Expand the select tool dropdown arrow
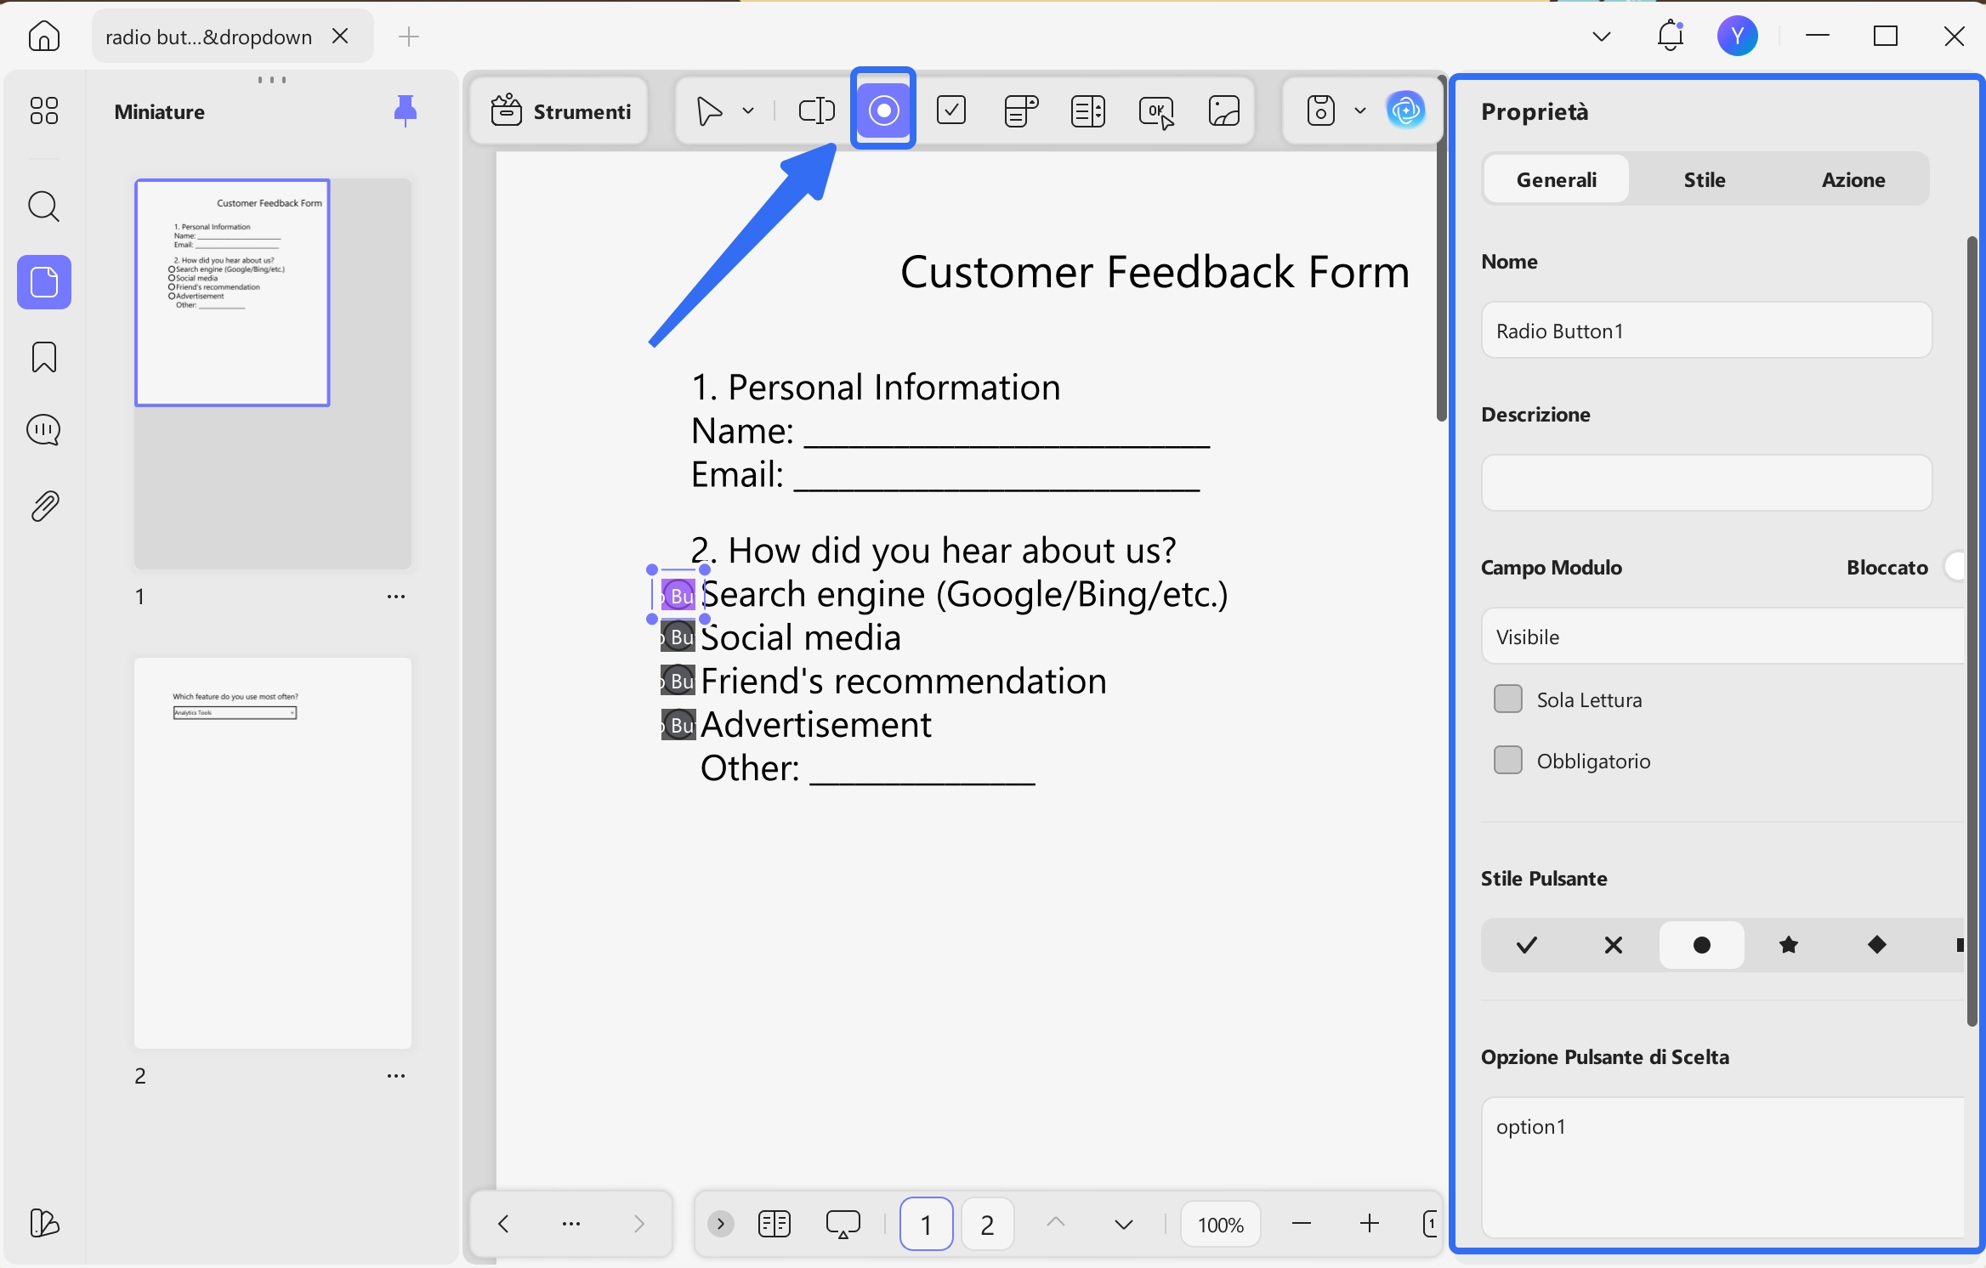This screenshot has width=1986, height=1268. coord(748,110)
